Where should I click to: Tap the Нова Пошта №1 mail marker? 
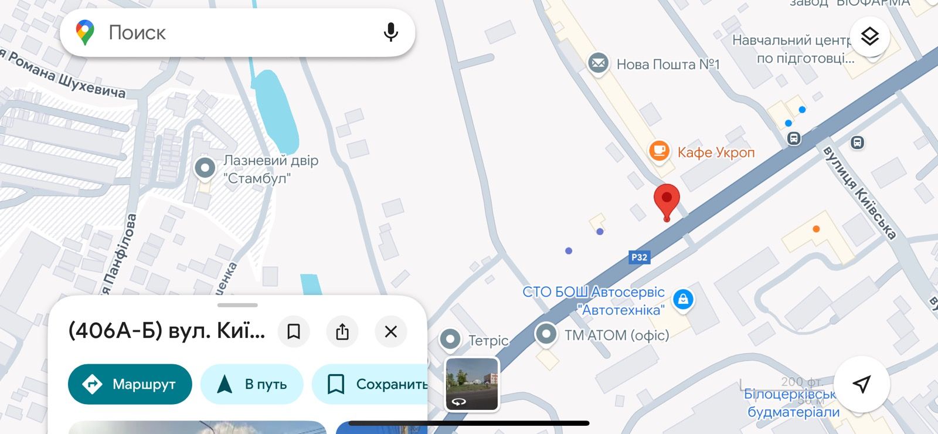[598, 63]
